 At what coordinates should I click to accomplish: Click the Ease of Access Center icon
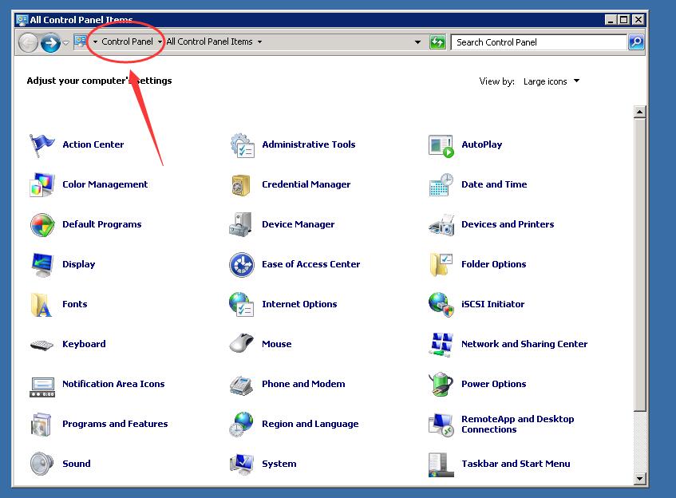coord(241,265)
